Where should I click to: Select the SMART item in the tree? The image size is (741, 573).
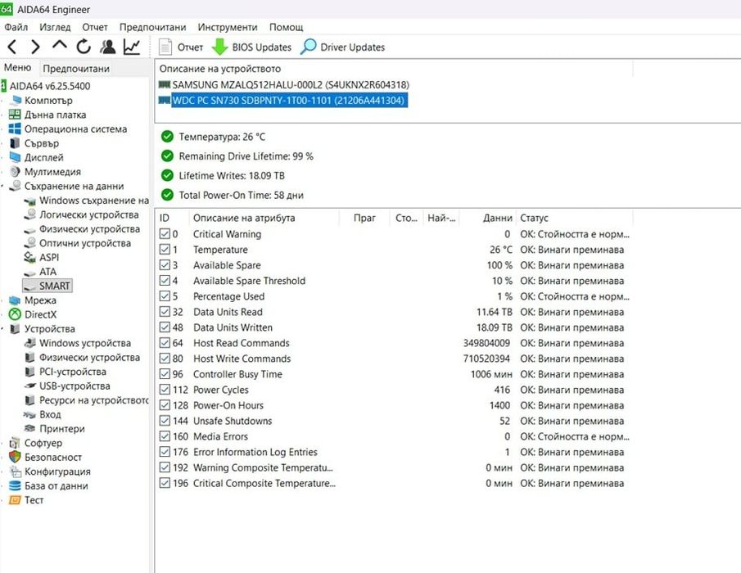click(47, 286)
